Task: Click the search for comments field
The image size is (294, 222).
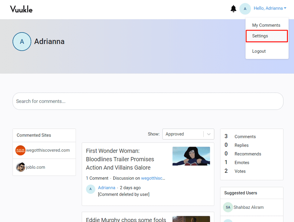Action: pos(148,101)
